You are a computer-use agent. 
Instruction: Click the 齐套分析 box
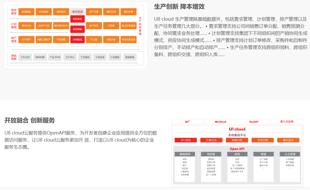tap(111, 40)
